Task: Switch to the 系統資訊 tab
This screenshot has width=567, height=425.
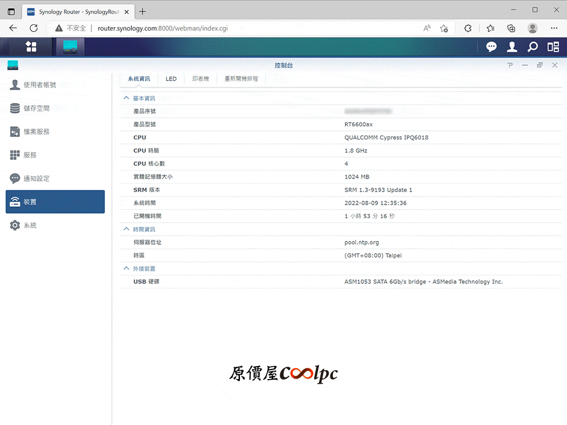Action: (139, 79)
